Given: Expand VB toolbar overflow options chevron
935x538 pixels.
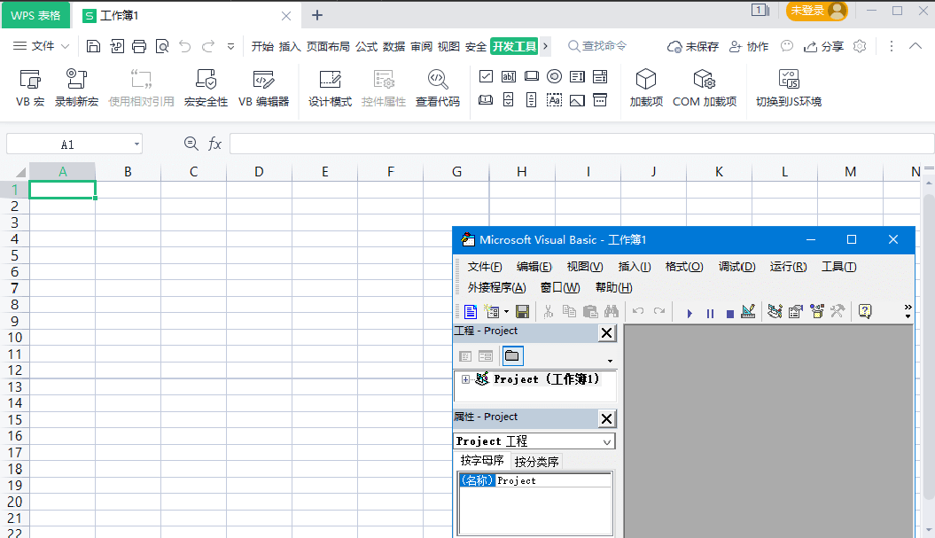Looking at the screenshot, I should coord(908,311).
